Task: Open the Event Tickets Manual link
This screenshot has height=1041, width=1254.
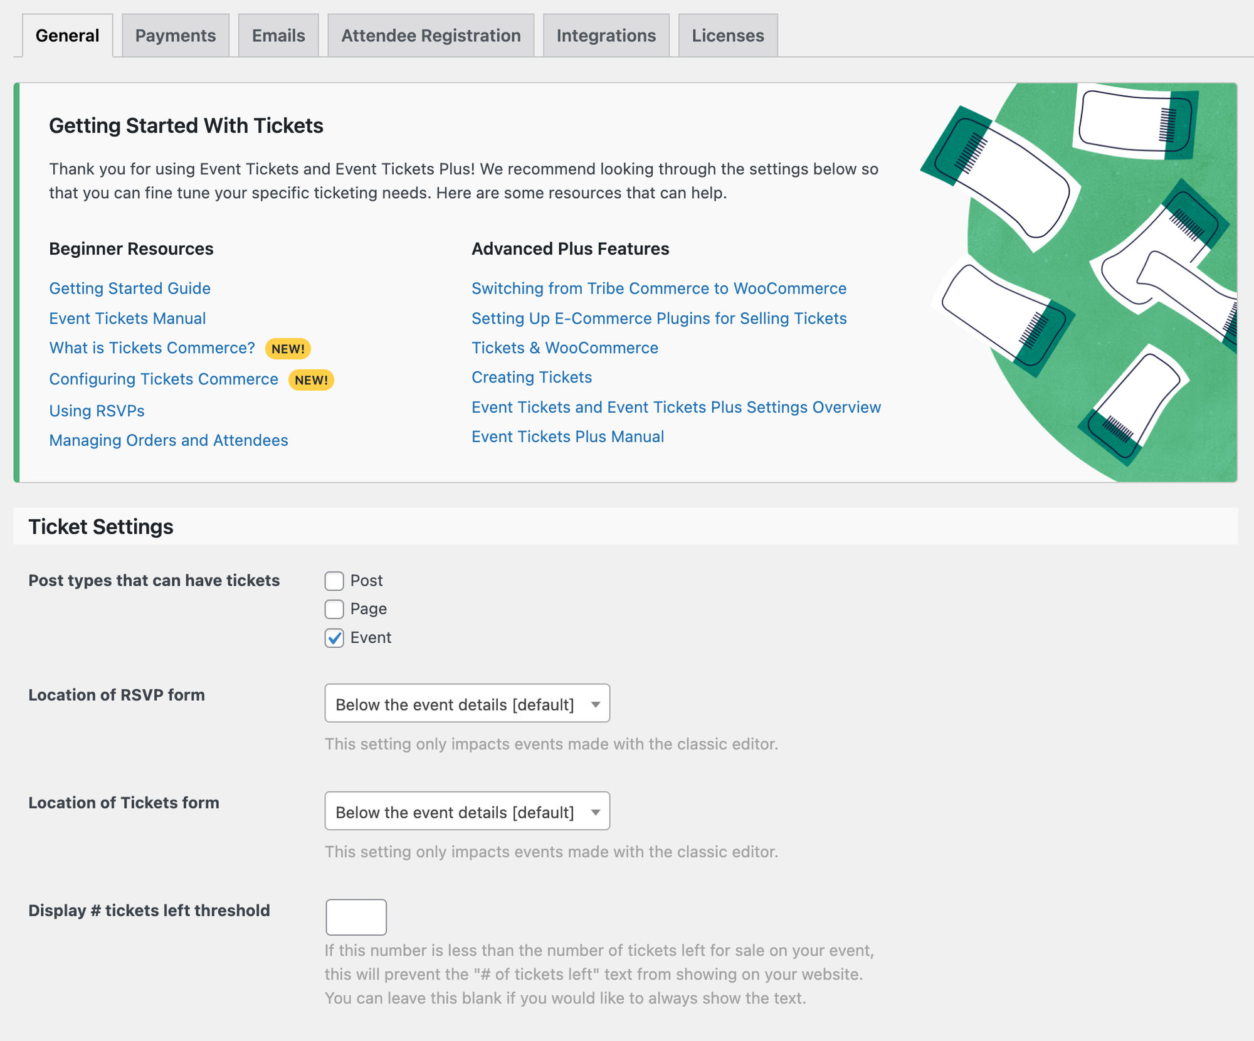Action: coord(127,319)
